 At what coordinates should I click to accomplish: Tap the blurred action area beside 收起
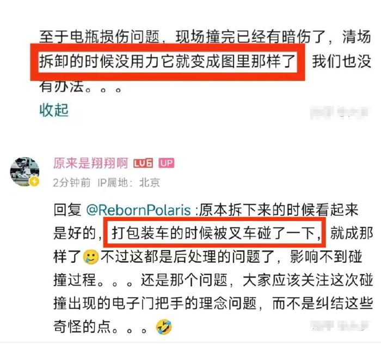pyautogui.click(x=340, y=113)
